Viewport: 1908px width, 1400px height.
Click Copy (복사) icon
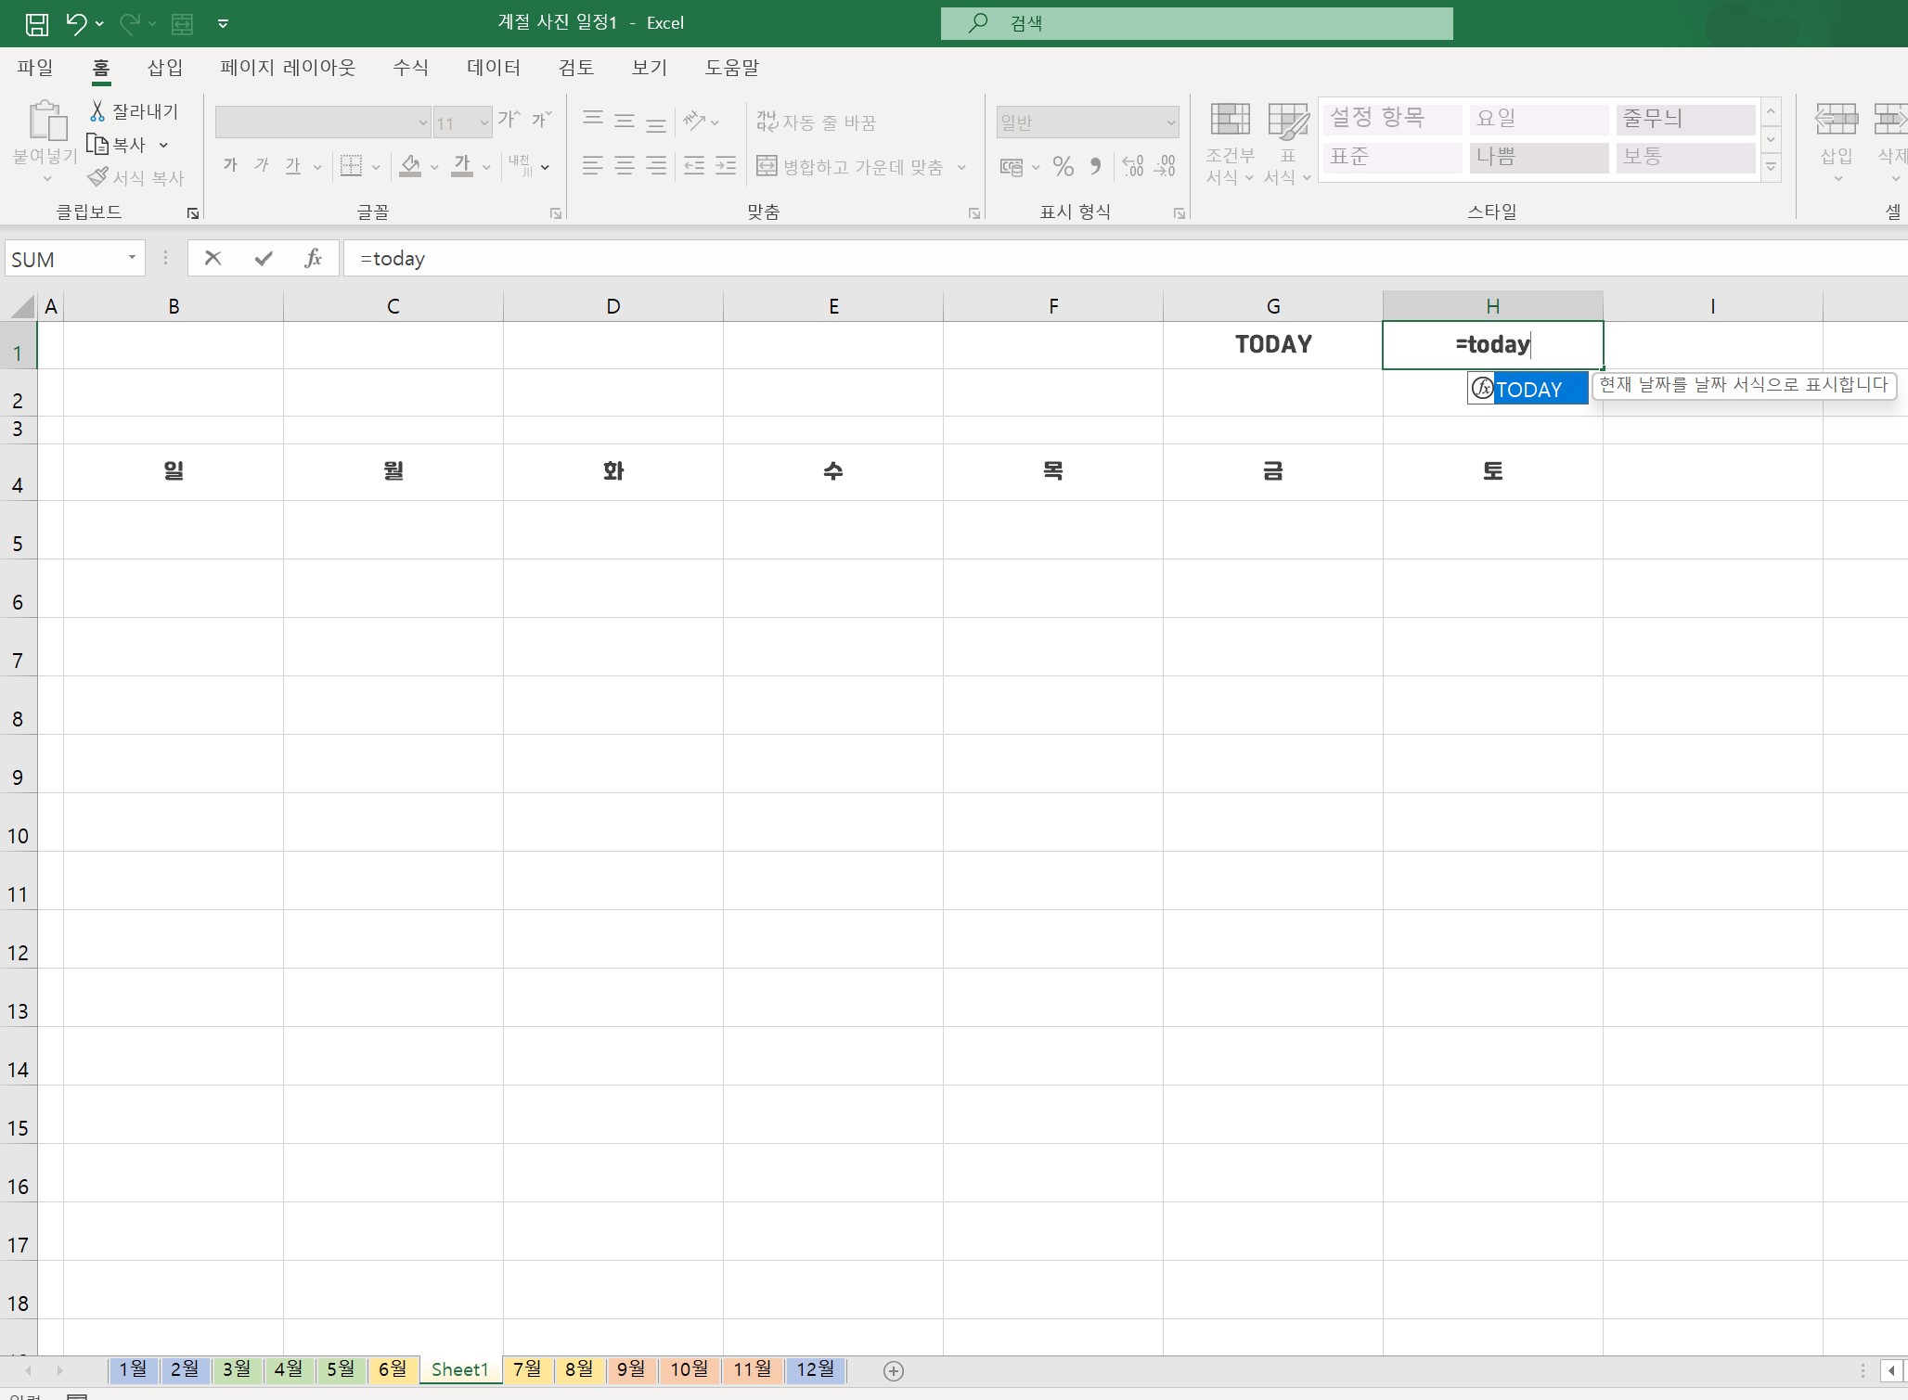tap(97, 145)
